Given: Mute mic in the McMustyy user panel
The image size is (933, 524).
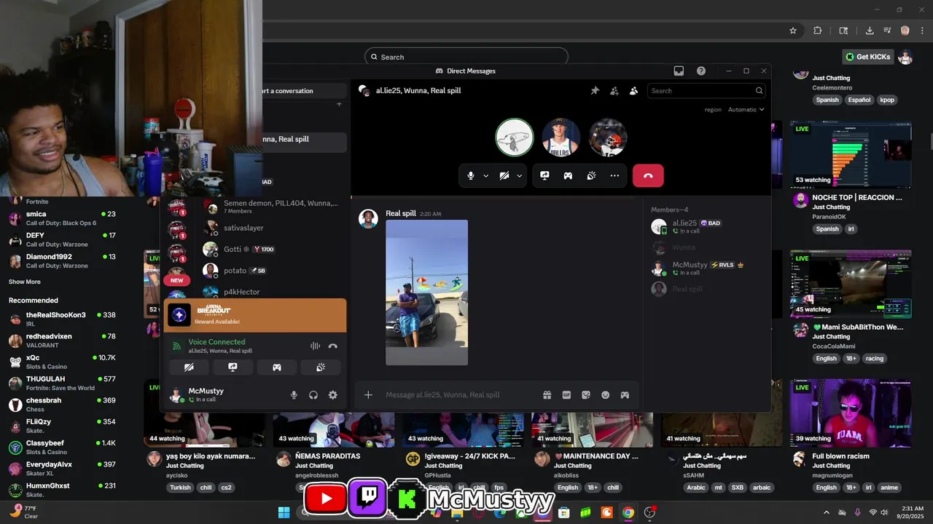Looking at the screenshot, I should (x=294, y=394).
